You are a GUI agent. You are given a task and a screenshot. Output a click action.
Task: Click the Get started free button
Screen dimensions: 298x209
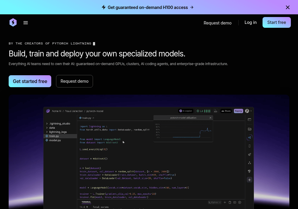[30, 81]
